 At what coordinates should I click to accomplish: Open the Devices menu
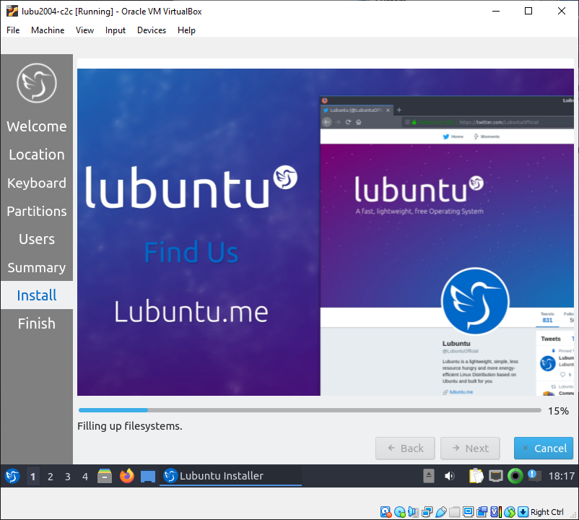152,30
